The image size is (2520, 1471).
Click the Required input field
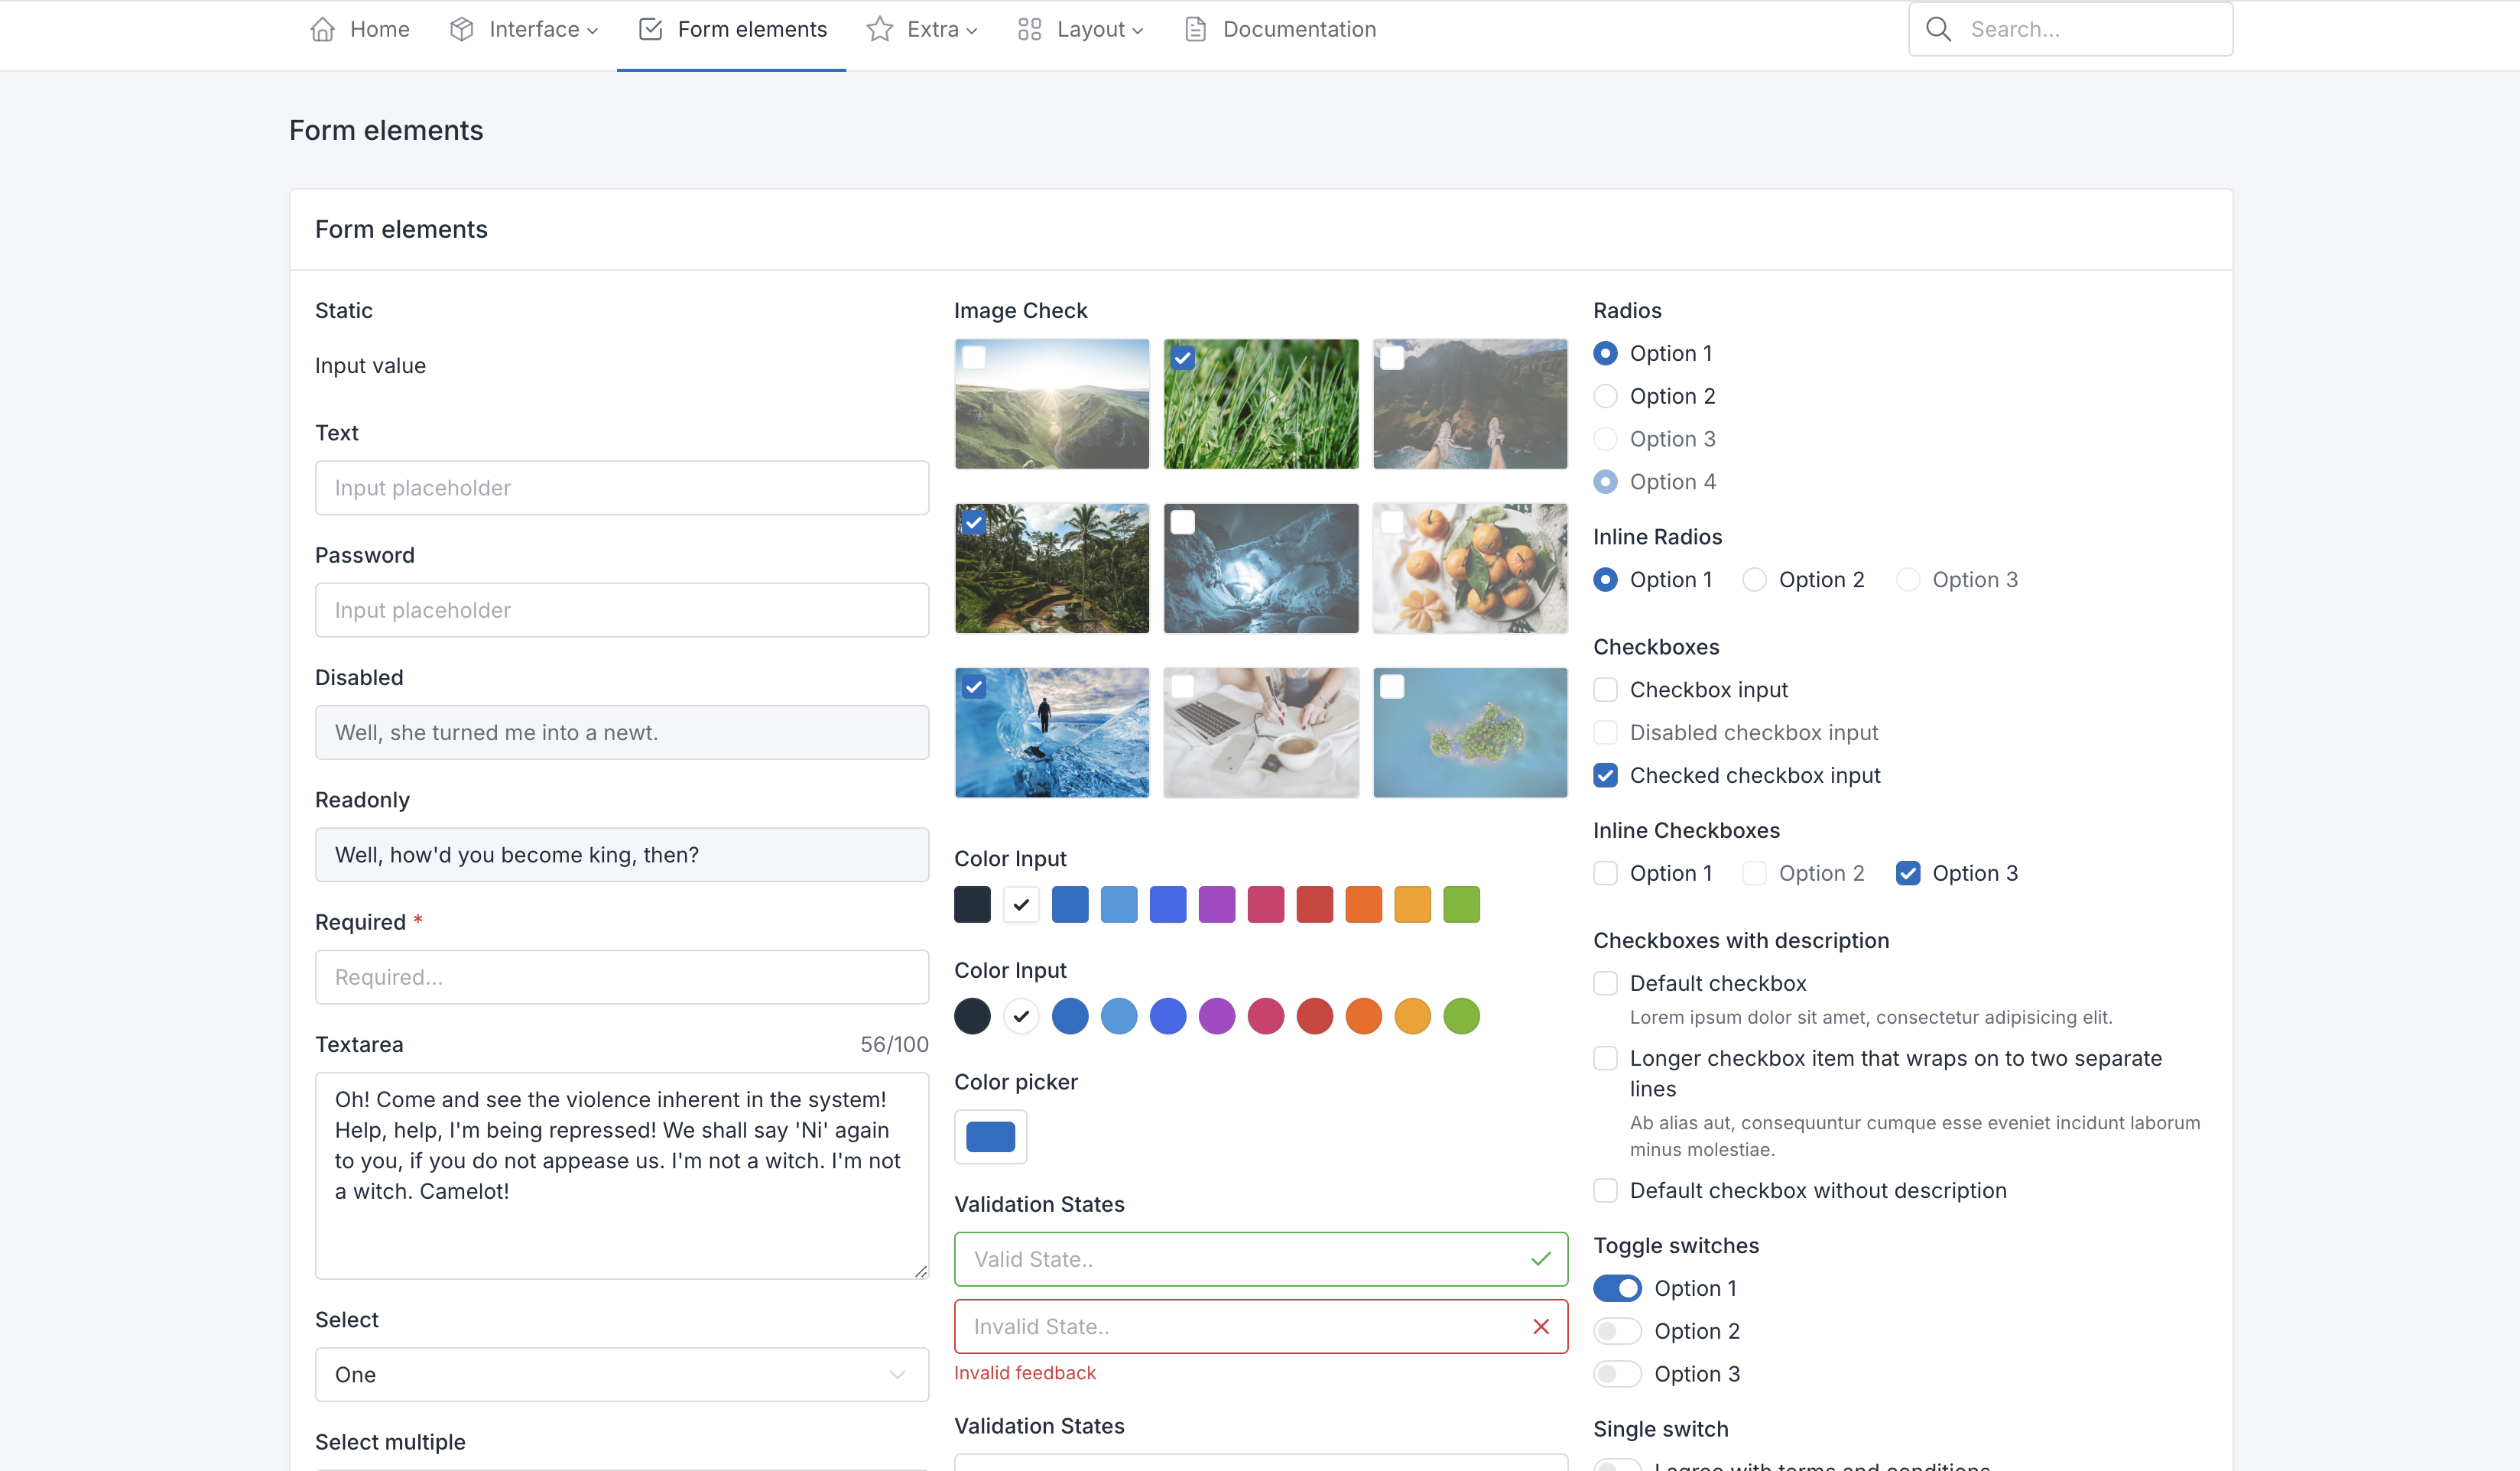point(621,977)
